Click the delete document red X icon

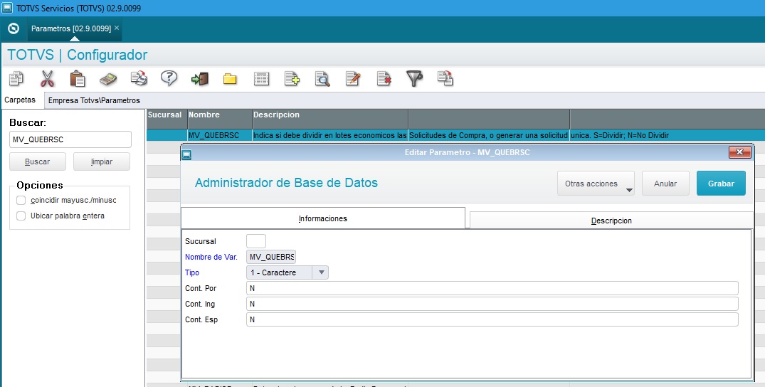tap(384, 78)
